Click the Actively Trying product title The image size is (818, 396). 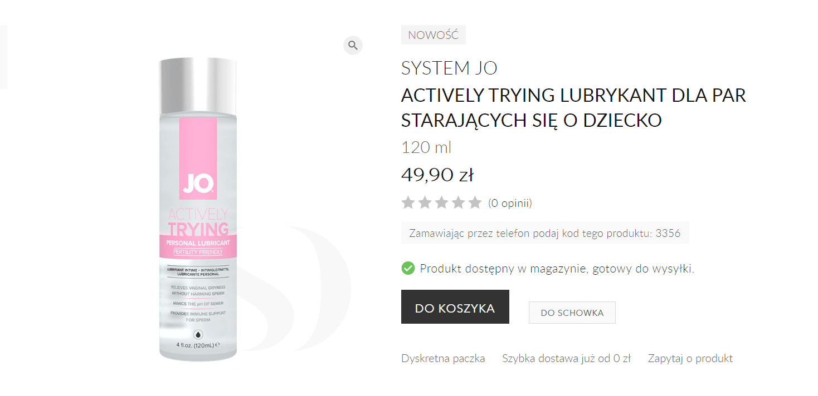pos(573,108)
